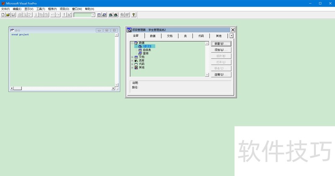Click the Command window scroll-right arrow
335x176 pixels.
click(x=113, y=88)
